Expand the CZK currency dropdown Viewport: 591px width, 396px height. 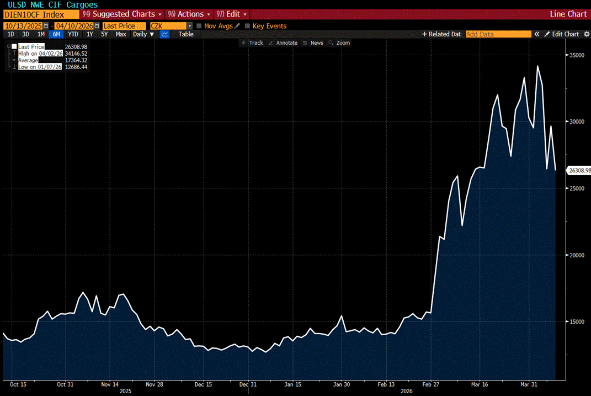190,26
